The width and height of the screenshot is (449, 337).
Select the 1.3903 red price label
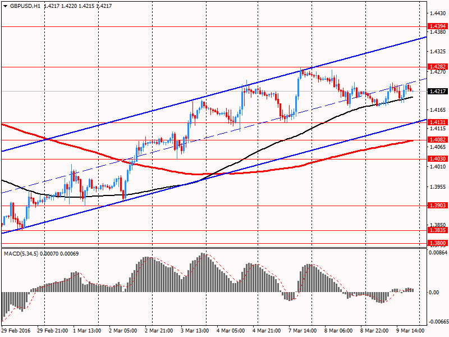(x=438, y=206)
